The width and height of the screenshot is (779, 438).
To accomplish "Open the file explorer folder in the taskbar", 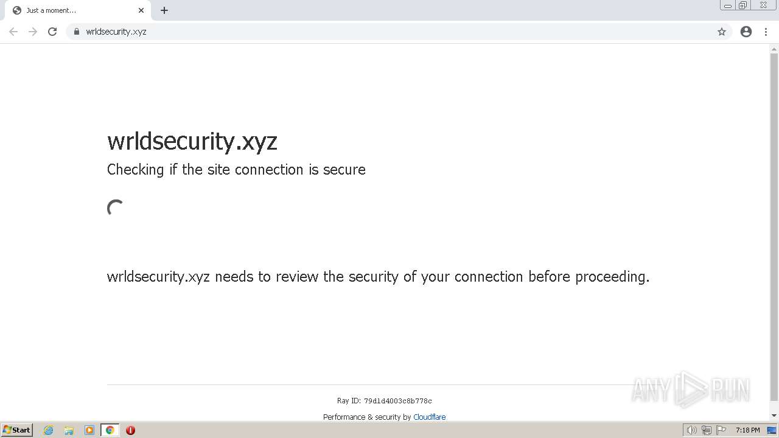I will coord(69,430).
